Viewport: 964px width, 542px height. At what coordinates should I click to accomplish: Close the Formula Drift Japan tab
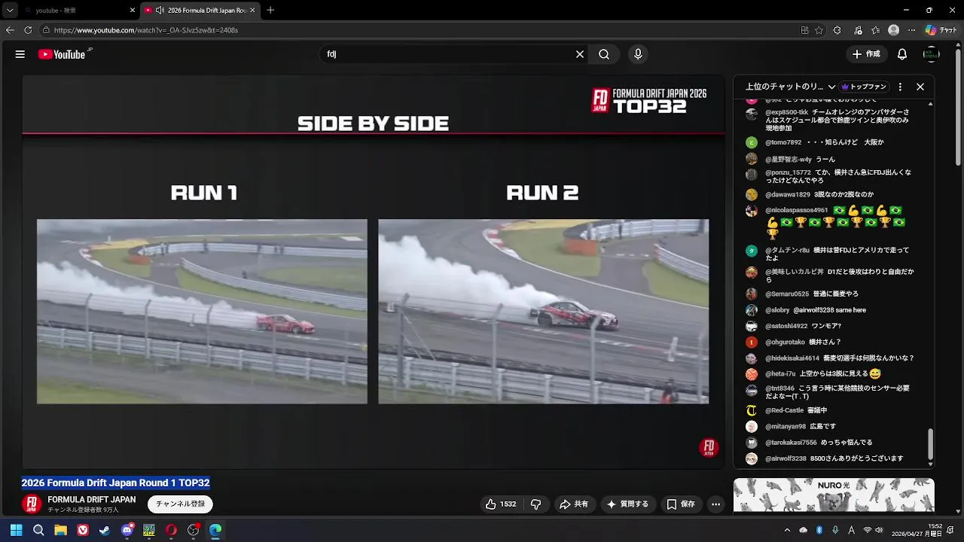click(252, 11)
